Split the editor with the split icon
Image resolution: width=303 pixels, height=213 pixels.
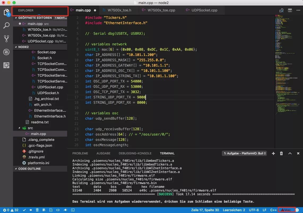[290, 10]
